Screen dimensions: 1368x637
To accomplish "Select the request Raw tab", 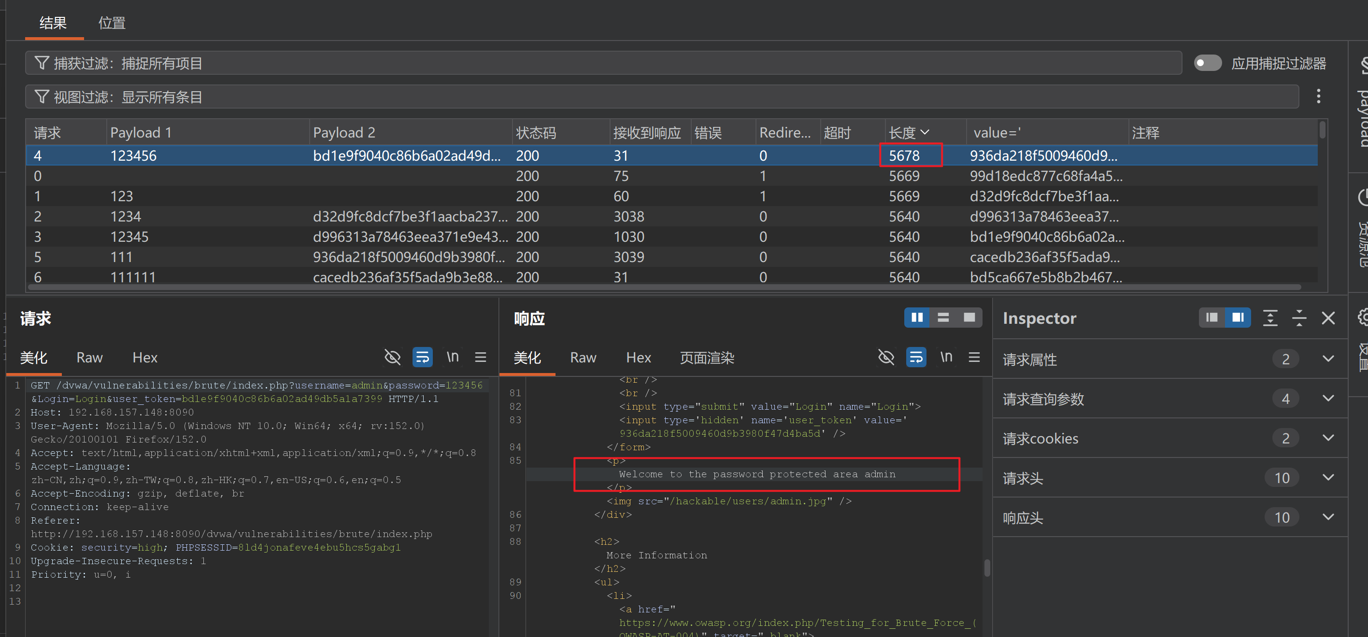I will coord(89,358).
